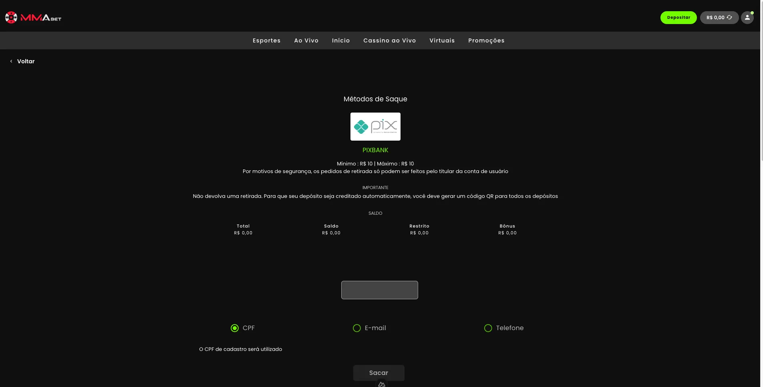Focus the withdrawal amount input field
763x387 pixels.
(379, 290)
